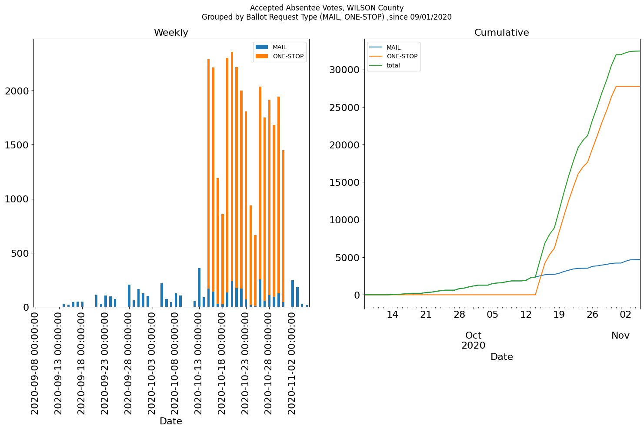Click the '19' tick on Cumulative x-axis
The width and height of the screenshot is (644, 430).
point(559,315)
